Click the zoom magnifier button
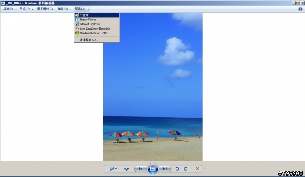The image size is (305, 177). 112,168
